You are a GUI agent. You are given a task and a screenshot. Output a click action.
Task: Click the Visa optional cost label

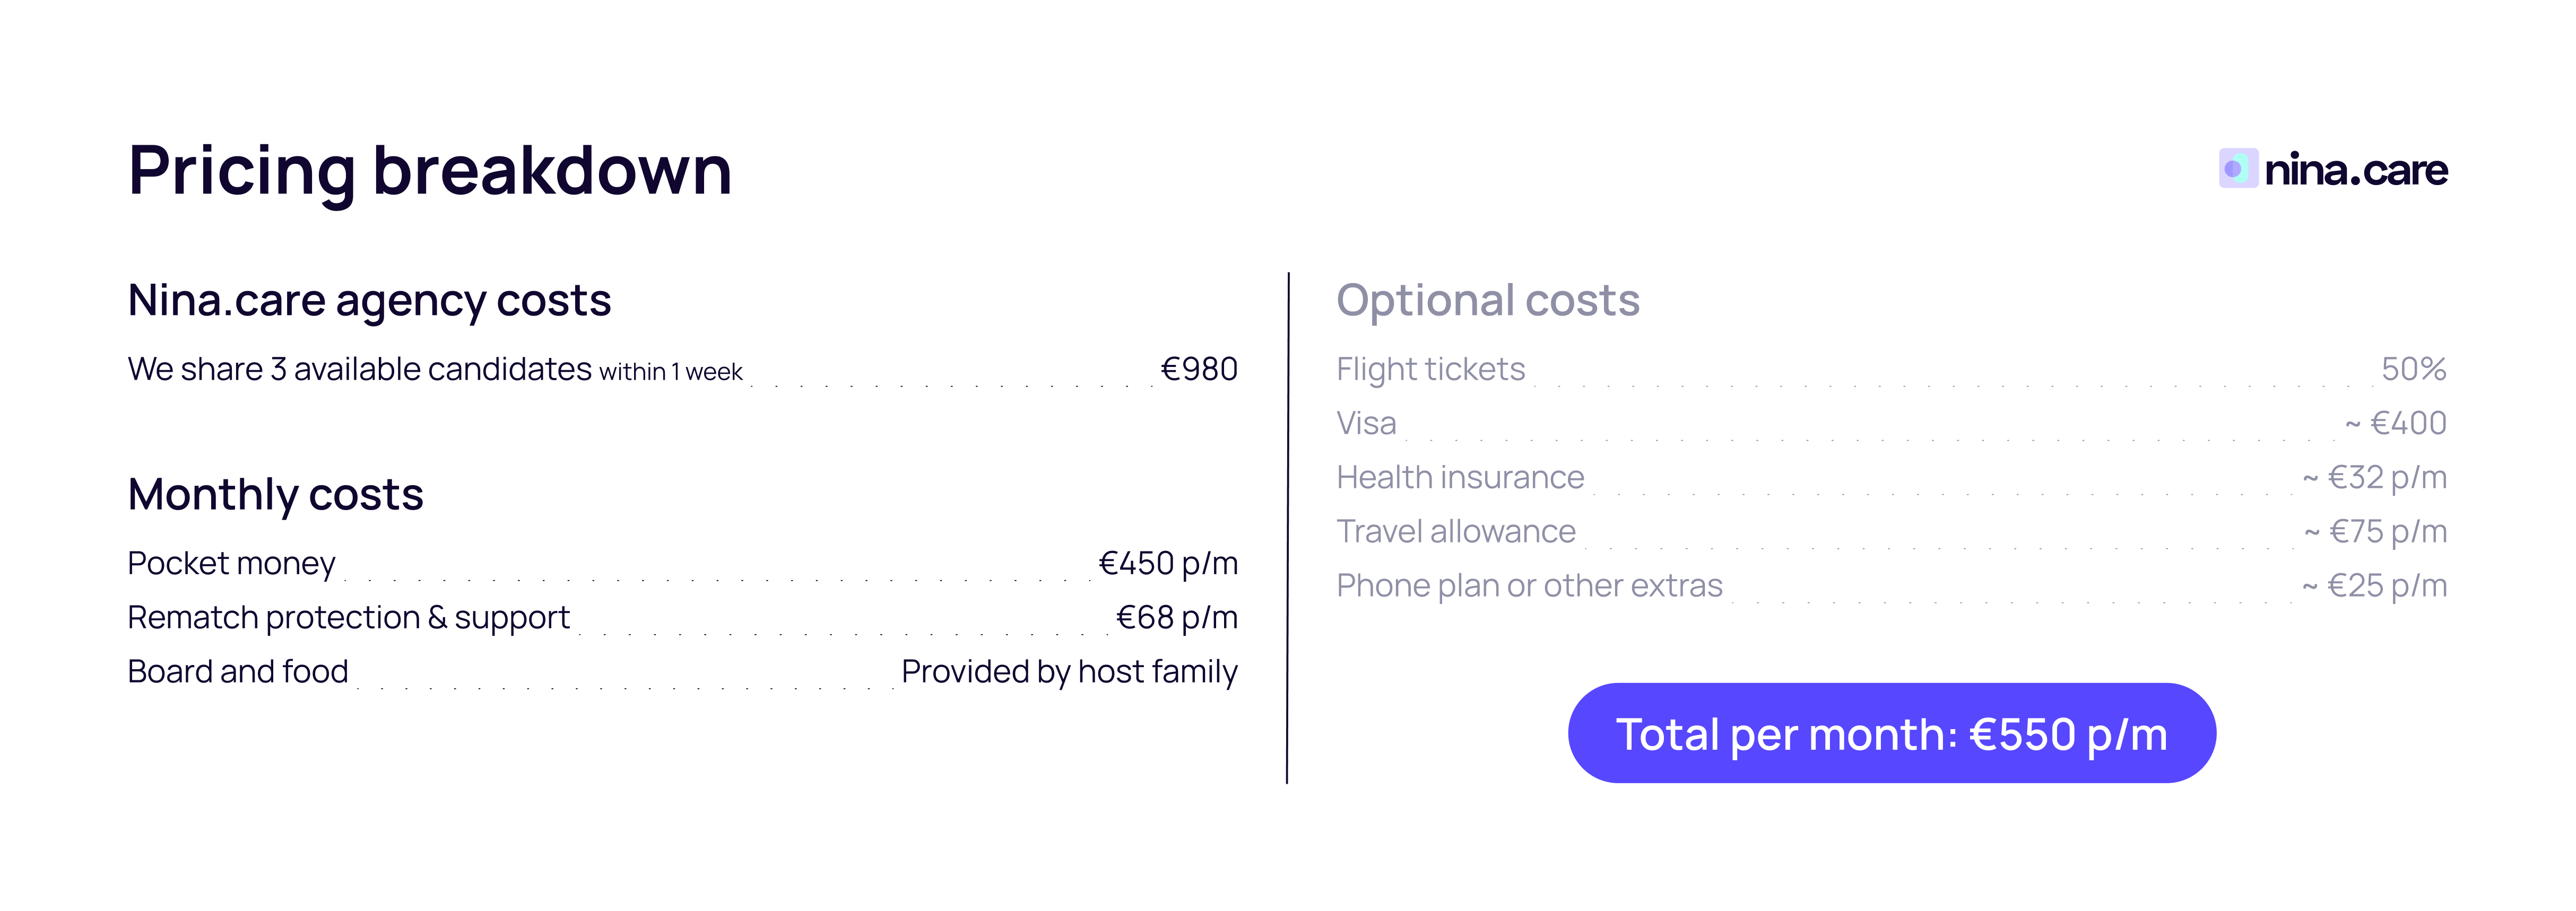pyautogui.click(x=1366, y=424)
